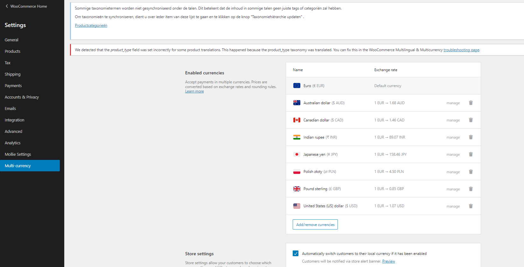Click the Polish flag icon
The image size is (524, 267).
pyautogui.click(x=297, y=172)
